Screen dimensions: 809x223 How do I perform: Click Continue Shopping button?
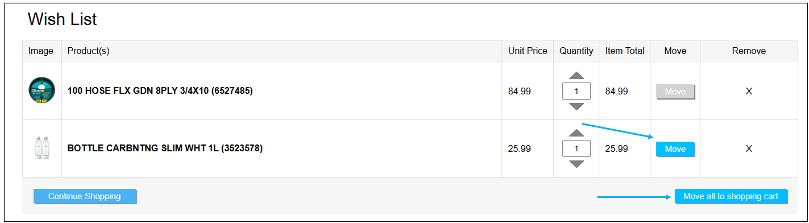tap(85, 196)
